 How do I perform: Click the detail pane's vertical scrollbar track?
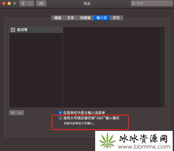[163, 66]
